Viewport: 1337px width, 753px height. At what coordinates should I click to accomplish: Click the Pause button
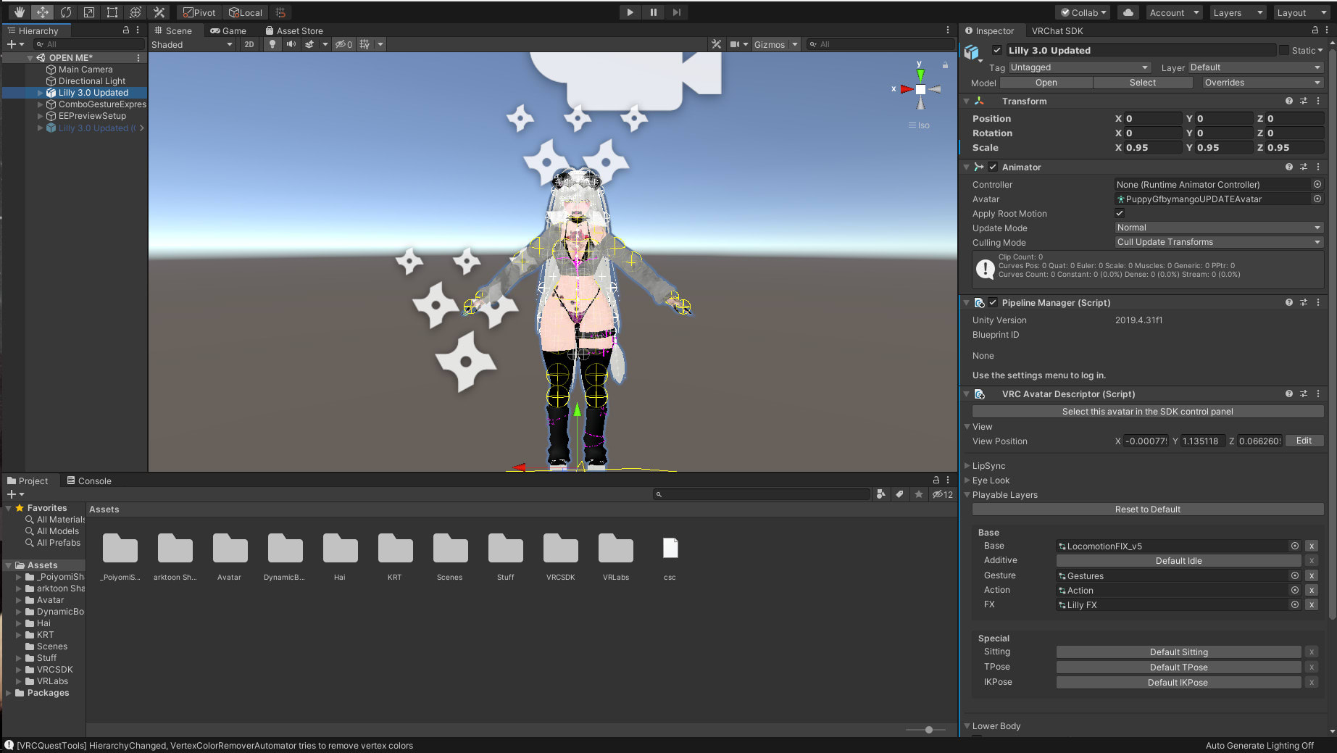coord(653,12)
